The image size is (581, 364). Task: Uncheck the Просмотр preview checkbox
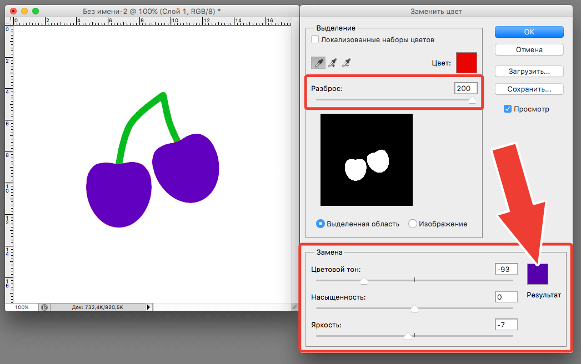coord(508,109)
